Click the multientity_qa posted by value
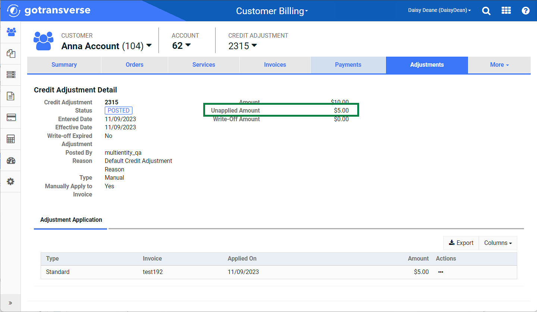The image size is (537, 312). pos(123,153)
